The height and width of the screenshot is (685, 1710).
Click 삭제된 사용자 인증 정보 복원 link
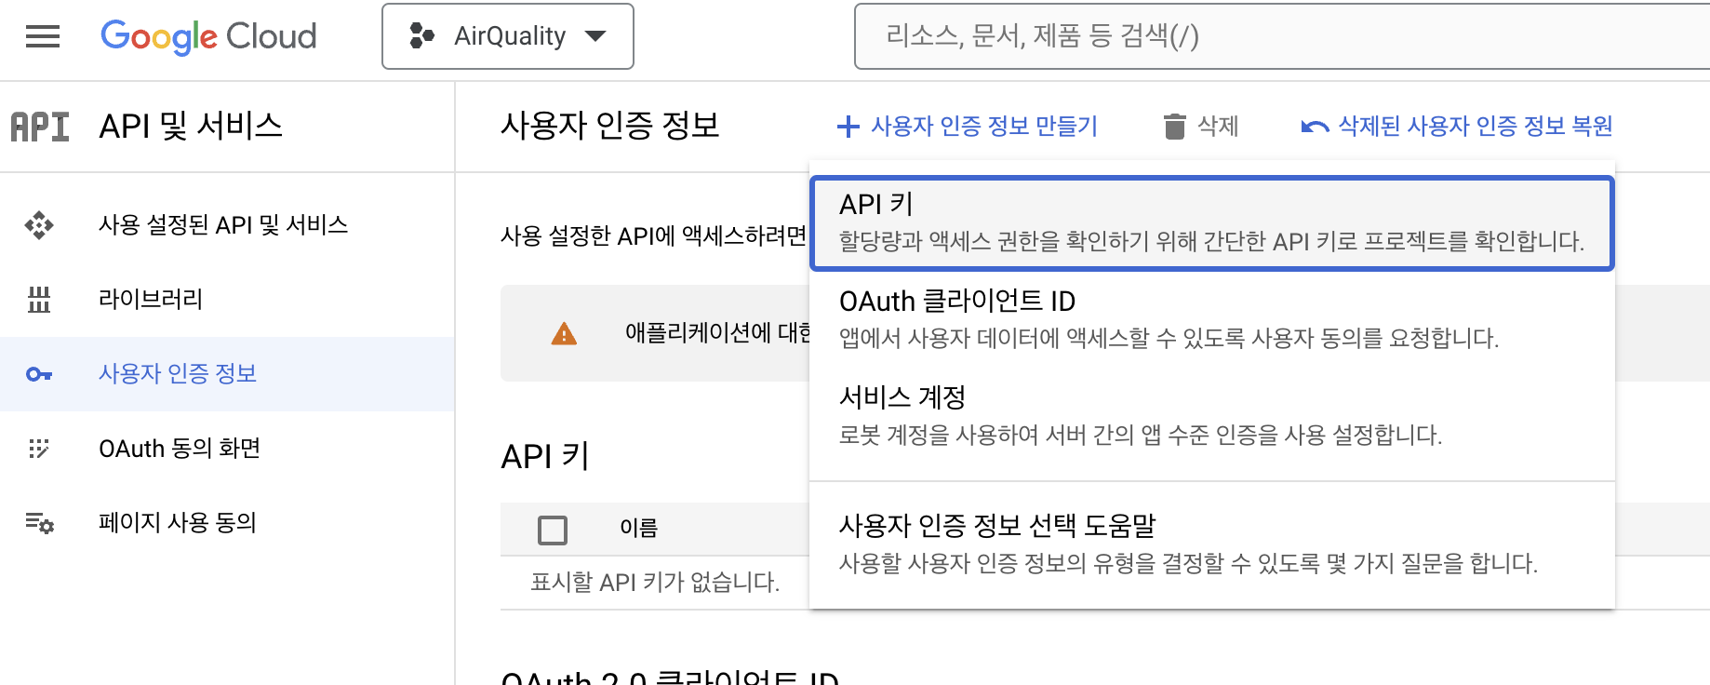[1457, 126]
